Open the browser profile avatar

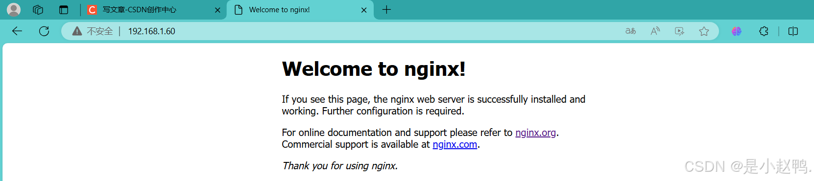click(x=14, y=10)
